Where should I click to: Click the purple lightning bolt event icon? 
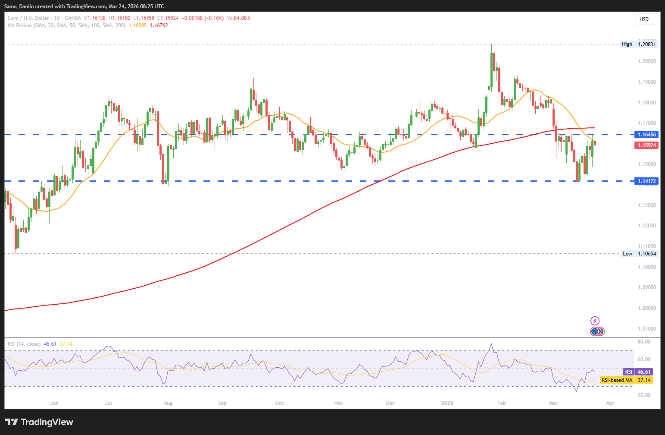tap(595, 321)
